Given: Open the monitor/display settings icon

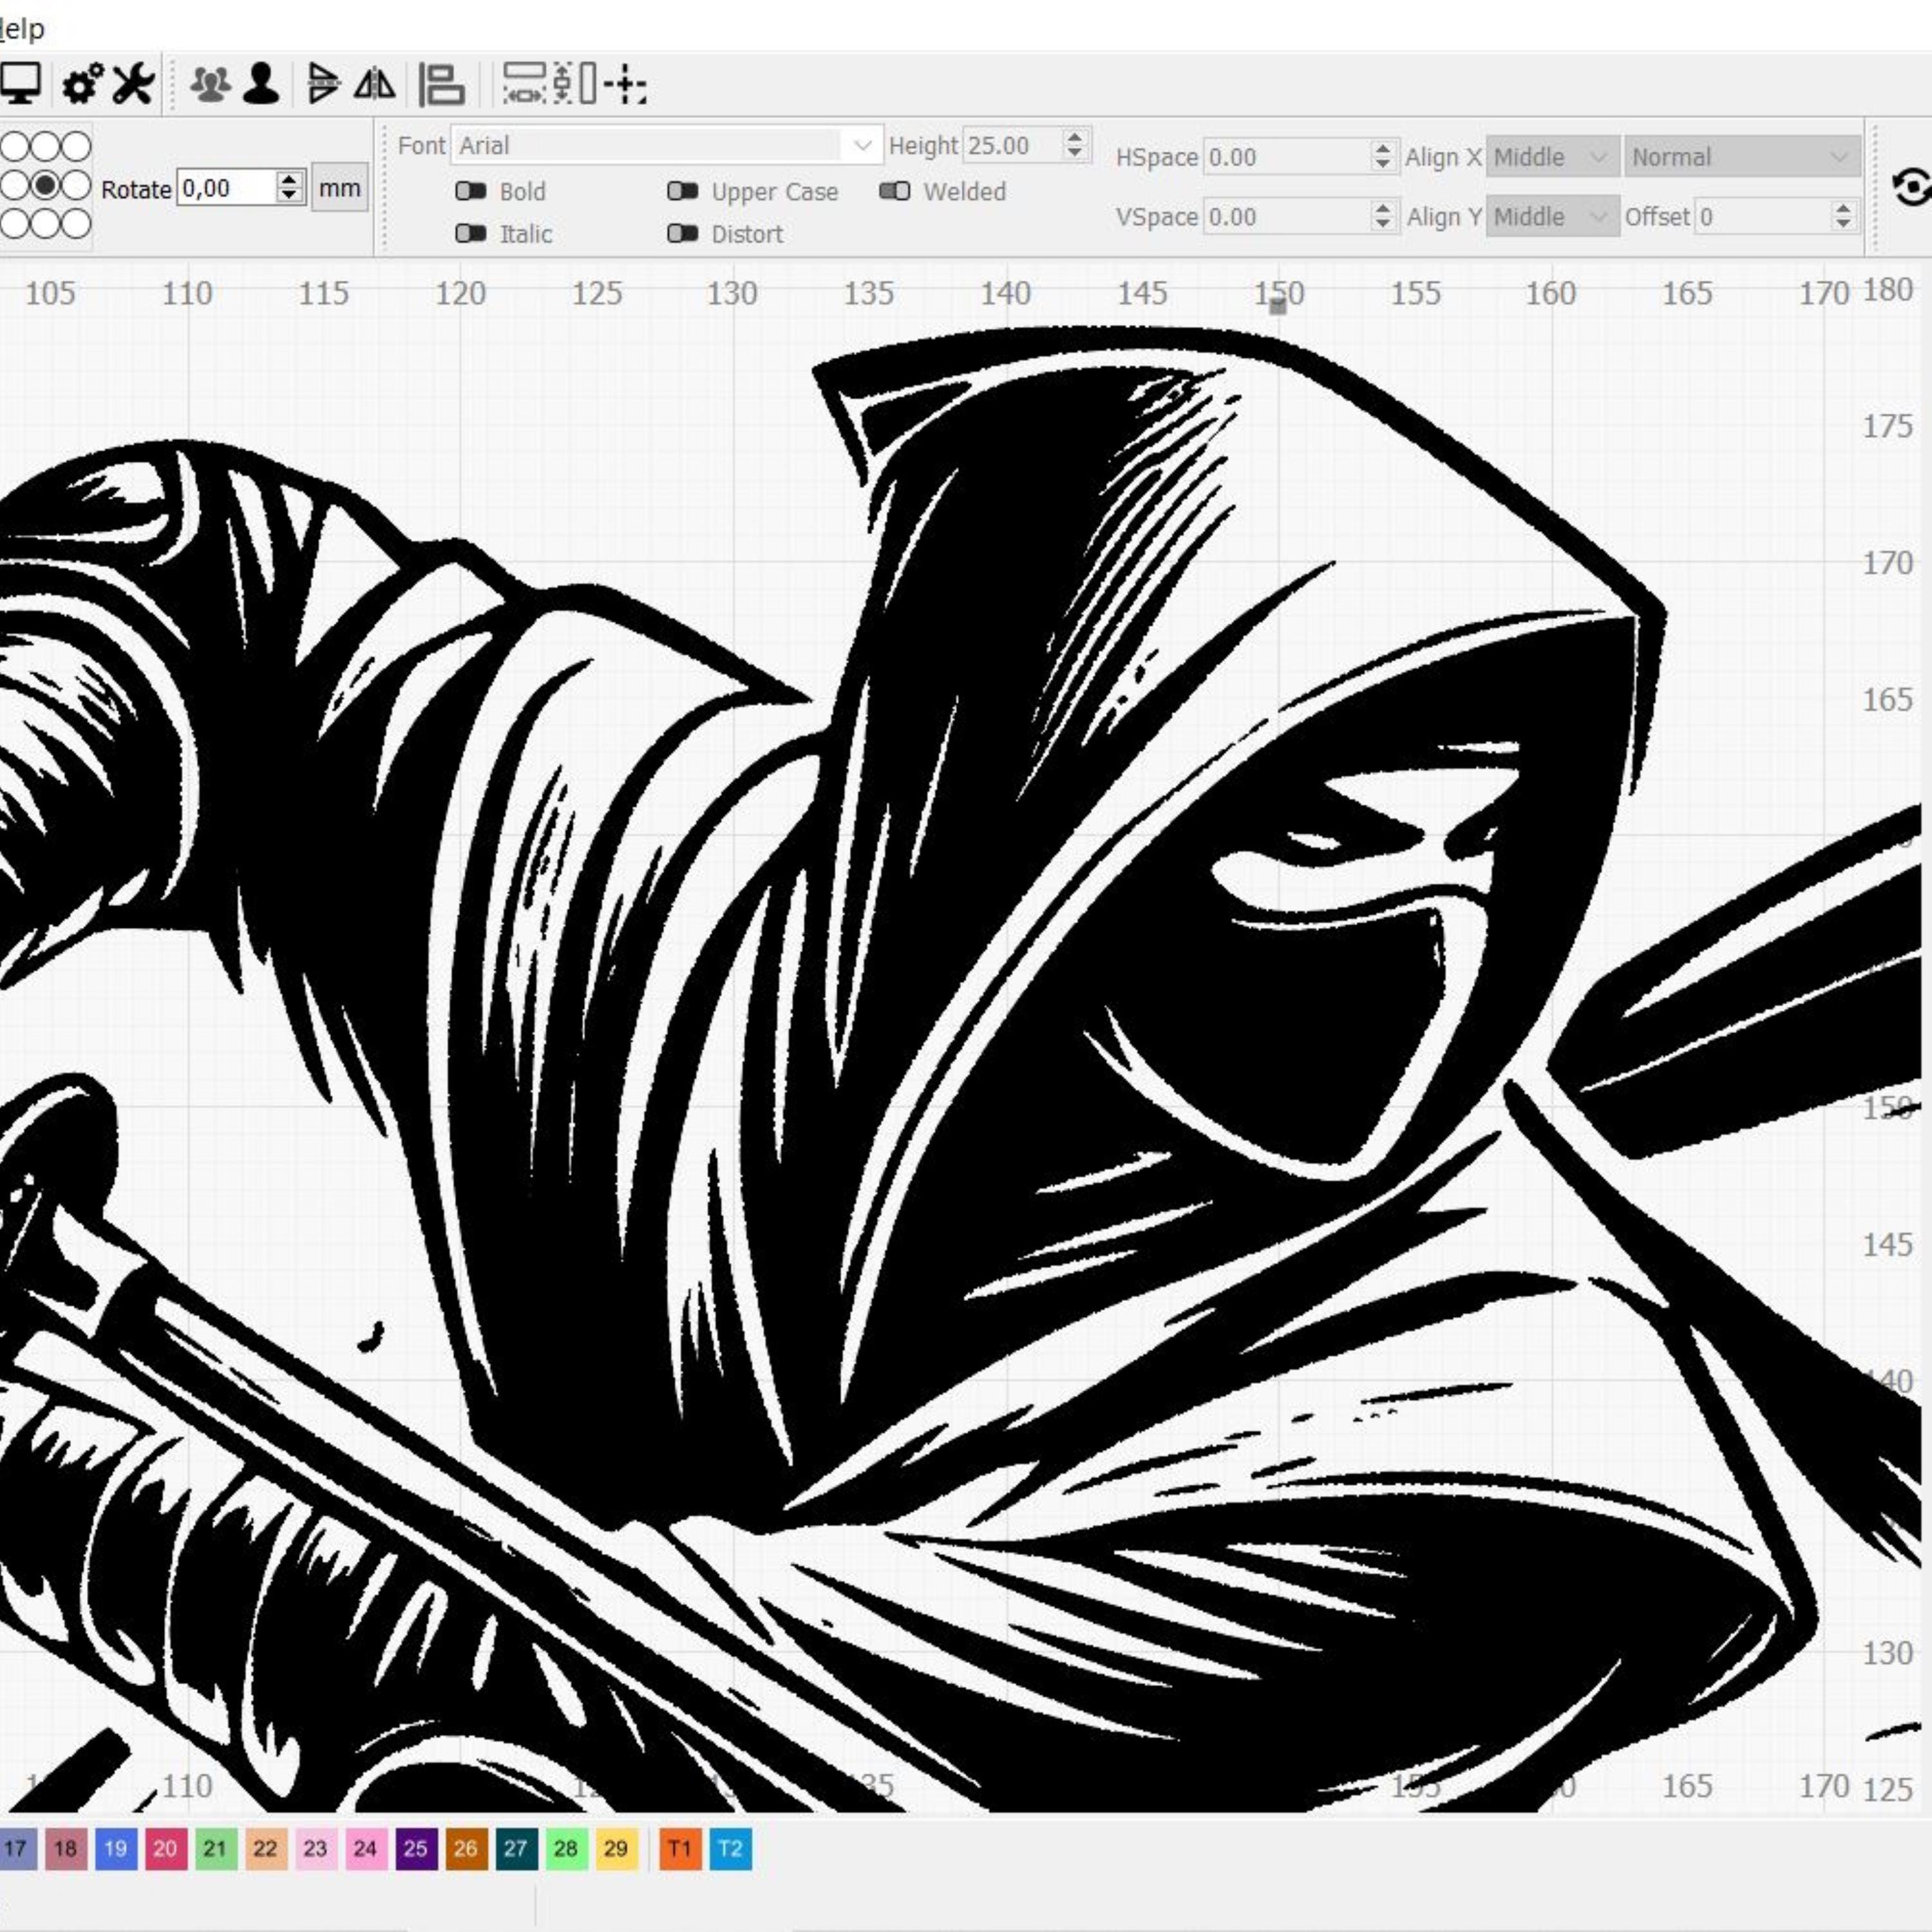Looking at the screenshot, I should click(21, 86).
